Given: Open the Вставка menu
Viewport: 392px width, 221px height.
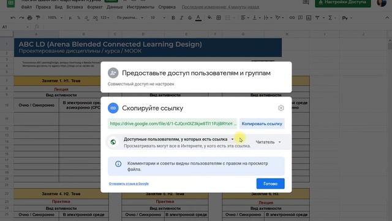Looking at the screenshot, I should coord(75,7).
